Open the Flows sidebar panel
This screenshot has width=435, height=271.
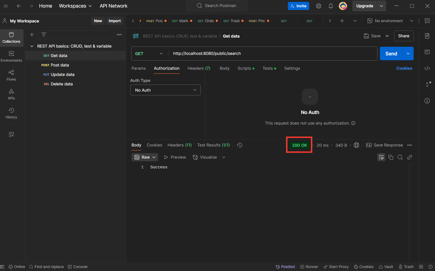(x=11, y=76)
